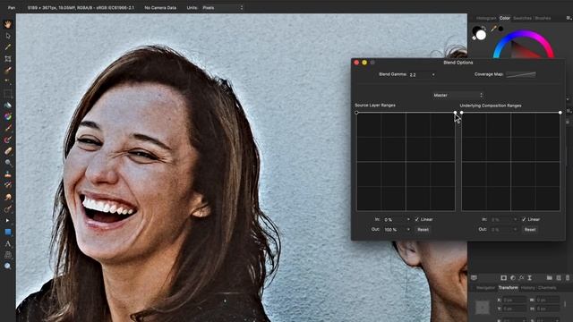Select the Crop tool

click(8, 59)
